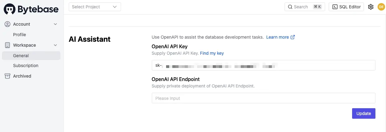Viewport: 386px width, 132px height.
Task: Click the AI Assistant heading
Action: point(90,39)
